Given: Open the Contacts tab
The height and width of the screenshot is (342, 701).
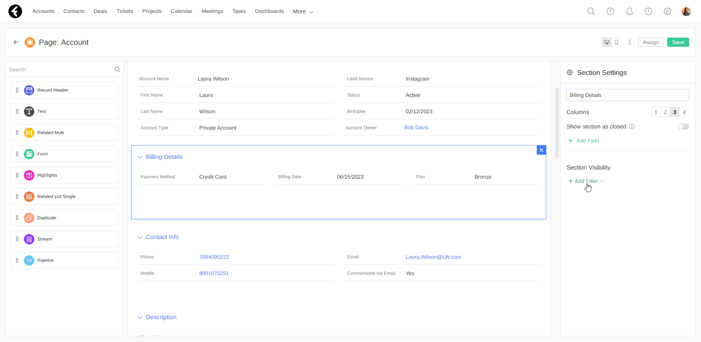Looking at the screenshot, I should (74, 11).
